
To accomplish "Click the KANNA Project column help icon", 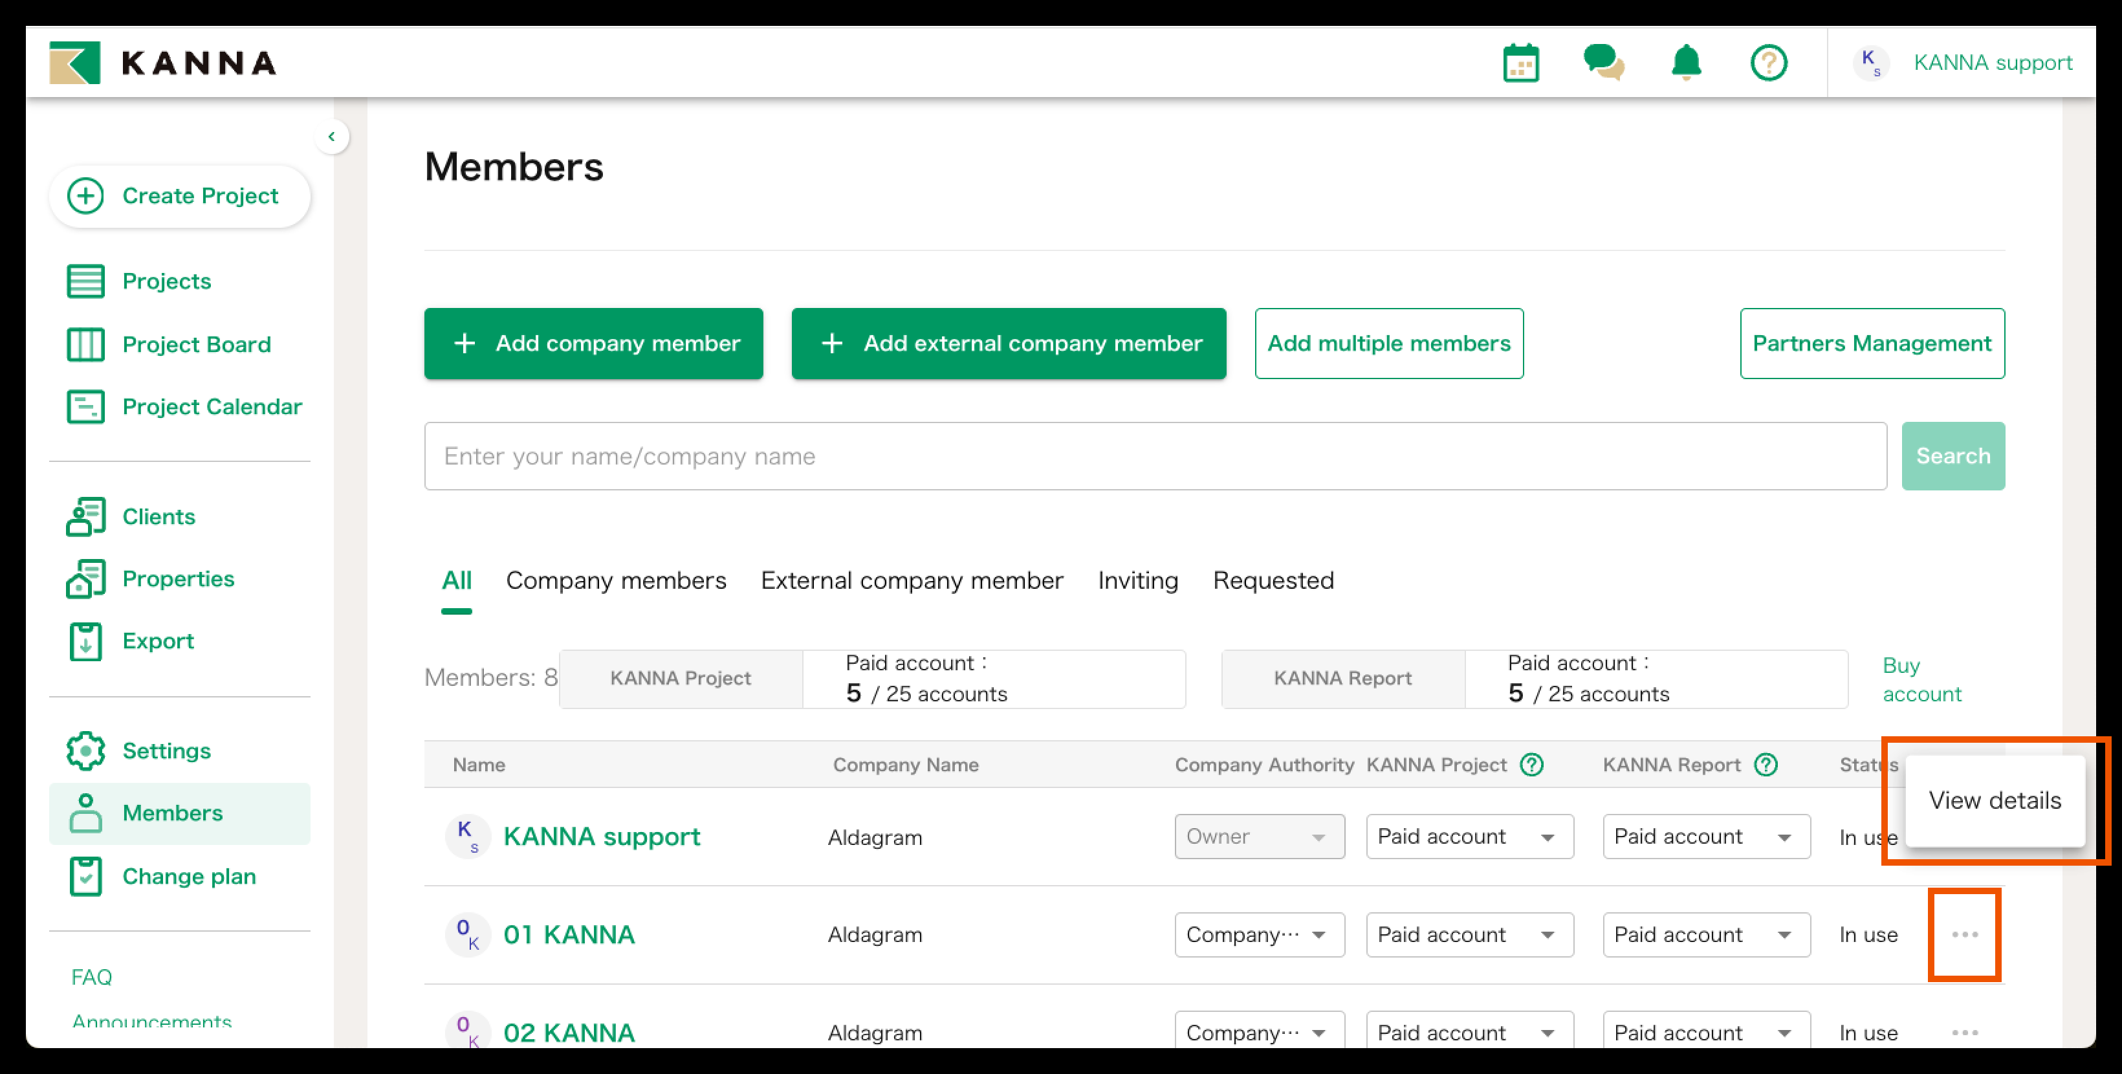I will tap(1531, 764).
